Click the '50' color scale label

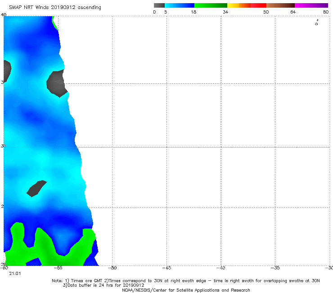click(x=266, y=12)
